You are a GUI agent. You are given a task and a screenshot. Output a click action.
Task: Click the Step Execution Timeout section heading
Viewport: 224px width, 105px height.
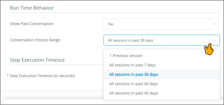tap(37, 60)
